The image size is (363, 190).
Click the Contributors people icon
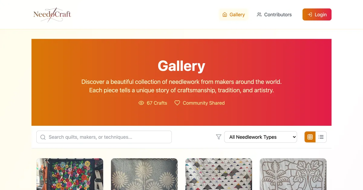[259, 14]
